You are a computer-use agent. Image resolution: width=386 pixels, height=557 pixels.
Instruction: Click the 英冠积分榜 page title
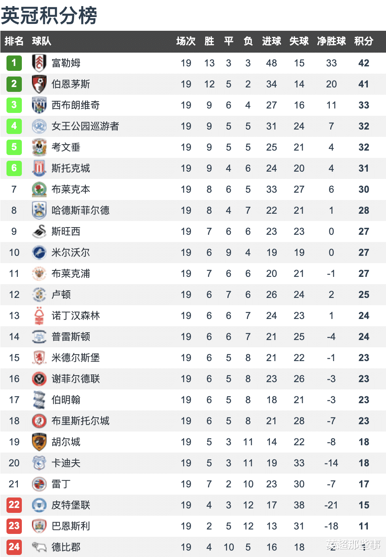[x=49, y=15]
